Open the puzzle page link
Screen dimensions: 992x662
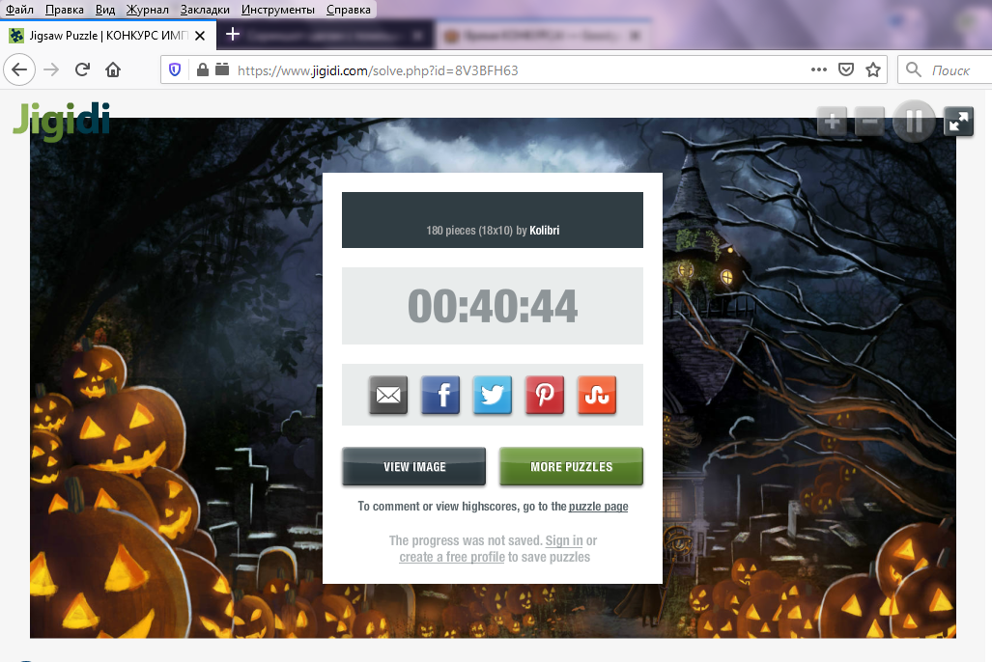pos(599,507)
